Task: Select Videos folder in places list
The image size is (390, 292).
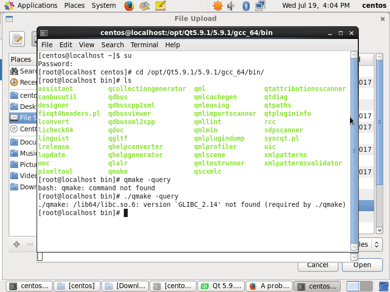Action: coord(23,176)
